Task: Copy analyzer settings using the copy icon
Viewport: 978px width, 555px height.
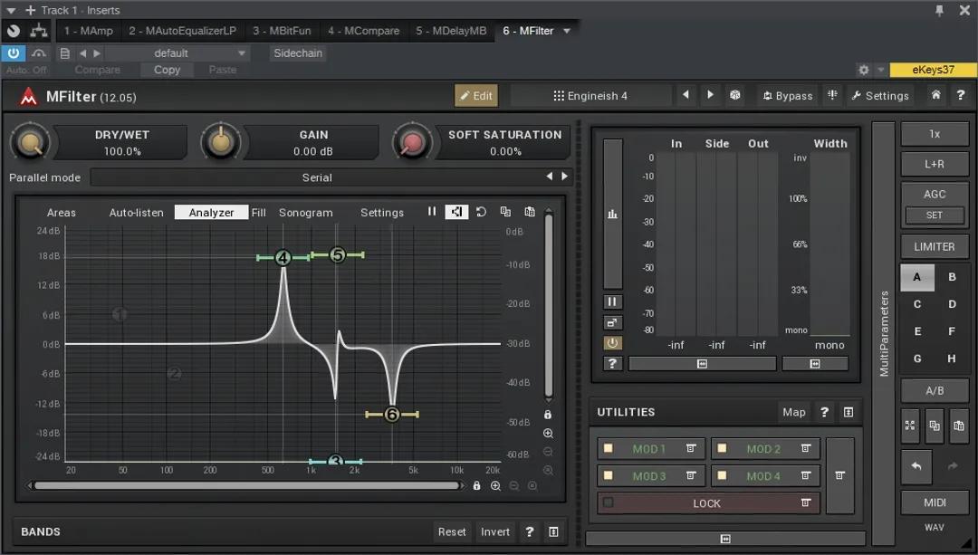Action: point(505,211)
